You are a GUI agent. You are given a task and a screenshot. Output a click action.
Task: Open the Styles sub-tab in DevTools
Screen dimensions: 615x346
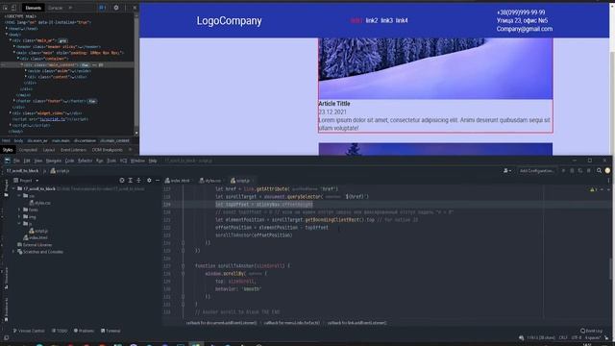(8, 150)
